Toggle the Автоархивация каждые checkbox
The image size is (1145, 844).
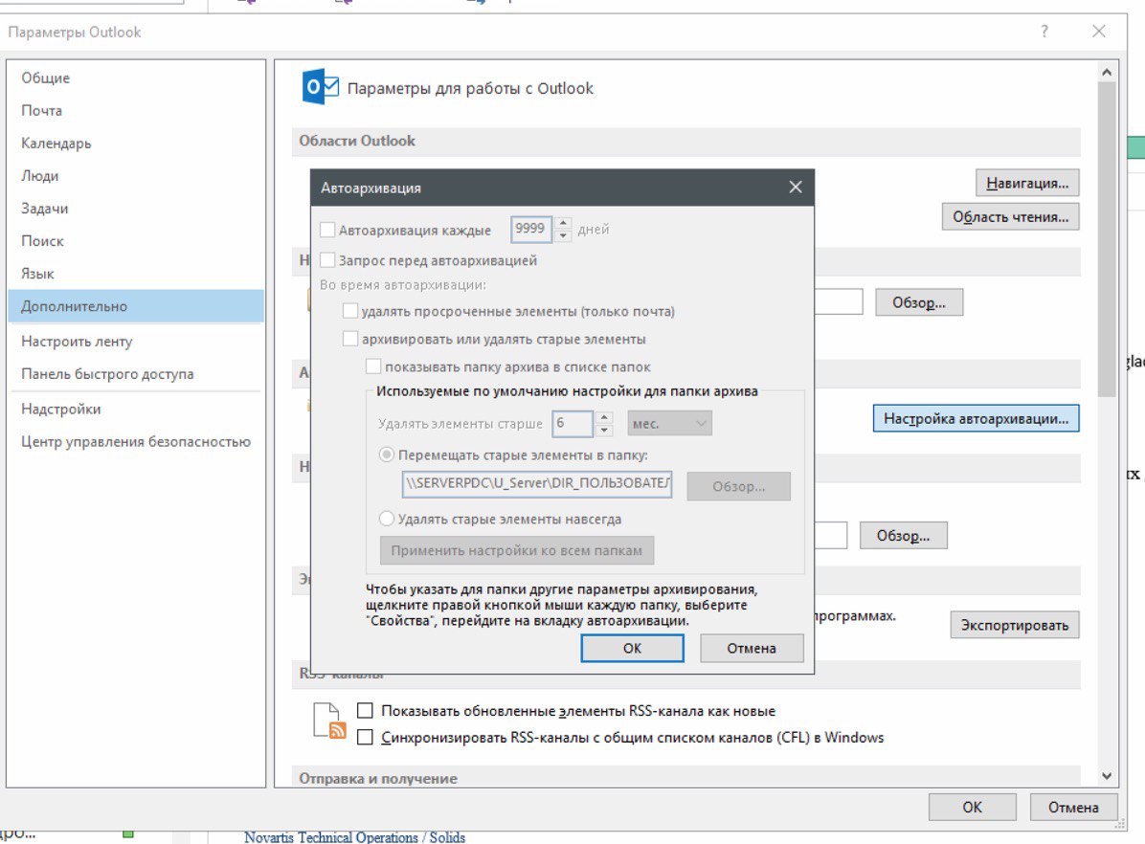point(327,230)
